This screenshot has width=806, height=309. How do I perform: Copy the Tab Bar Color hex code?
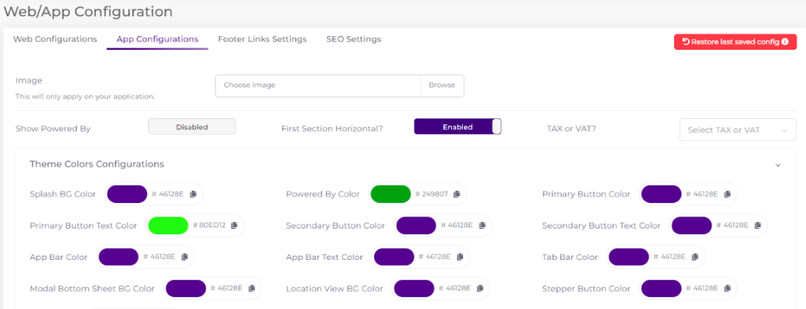pyautogui.click(x=694, y=257)
